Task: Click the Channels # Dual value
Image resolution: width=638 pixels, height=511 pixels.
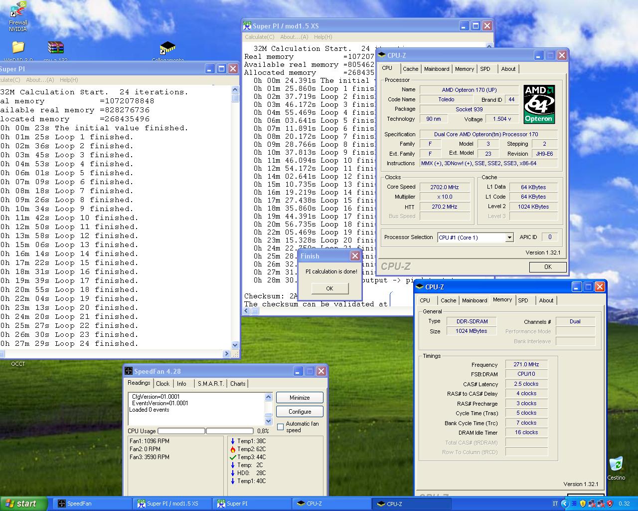Action: pyautogui.click(x=575, y=321)
